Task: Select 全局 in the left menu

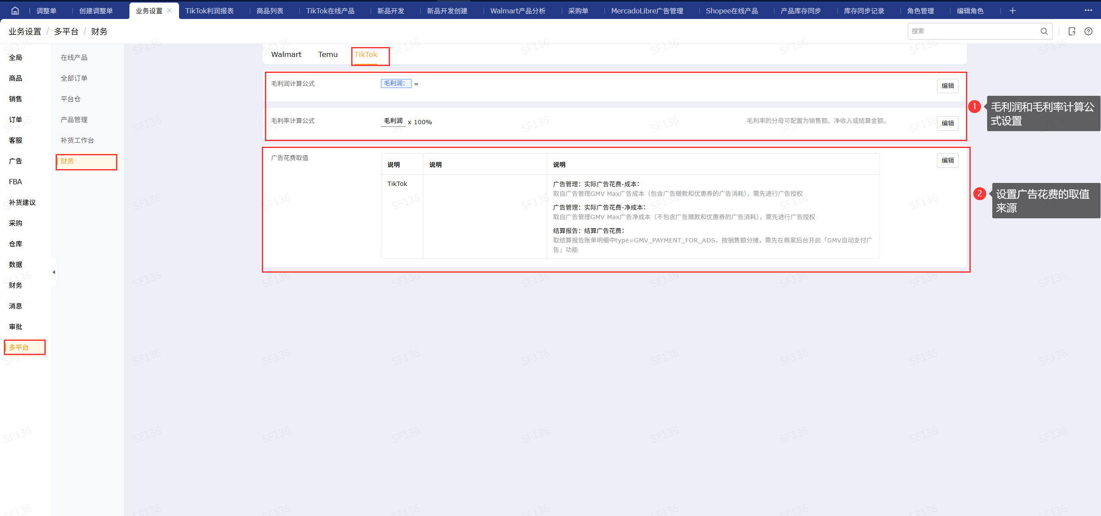Action: click(x=16, y=57)
